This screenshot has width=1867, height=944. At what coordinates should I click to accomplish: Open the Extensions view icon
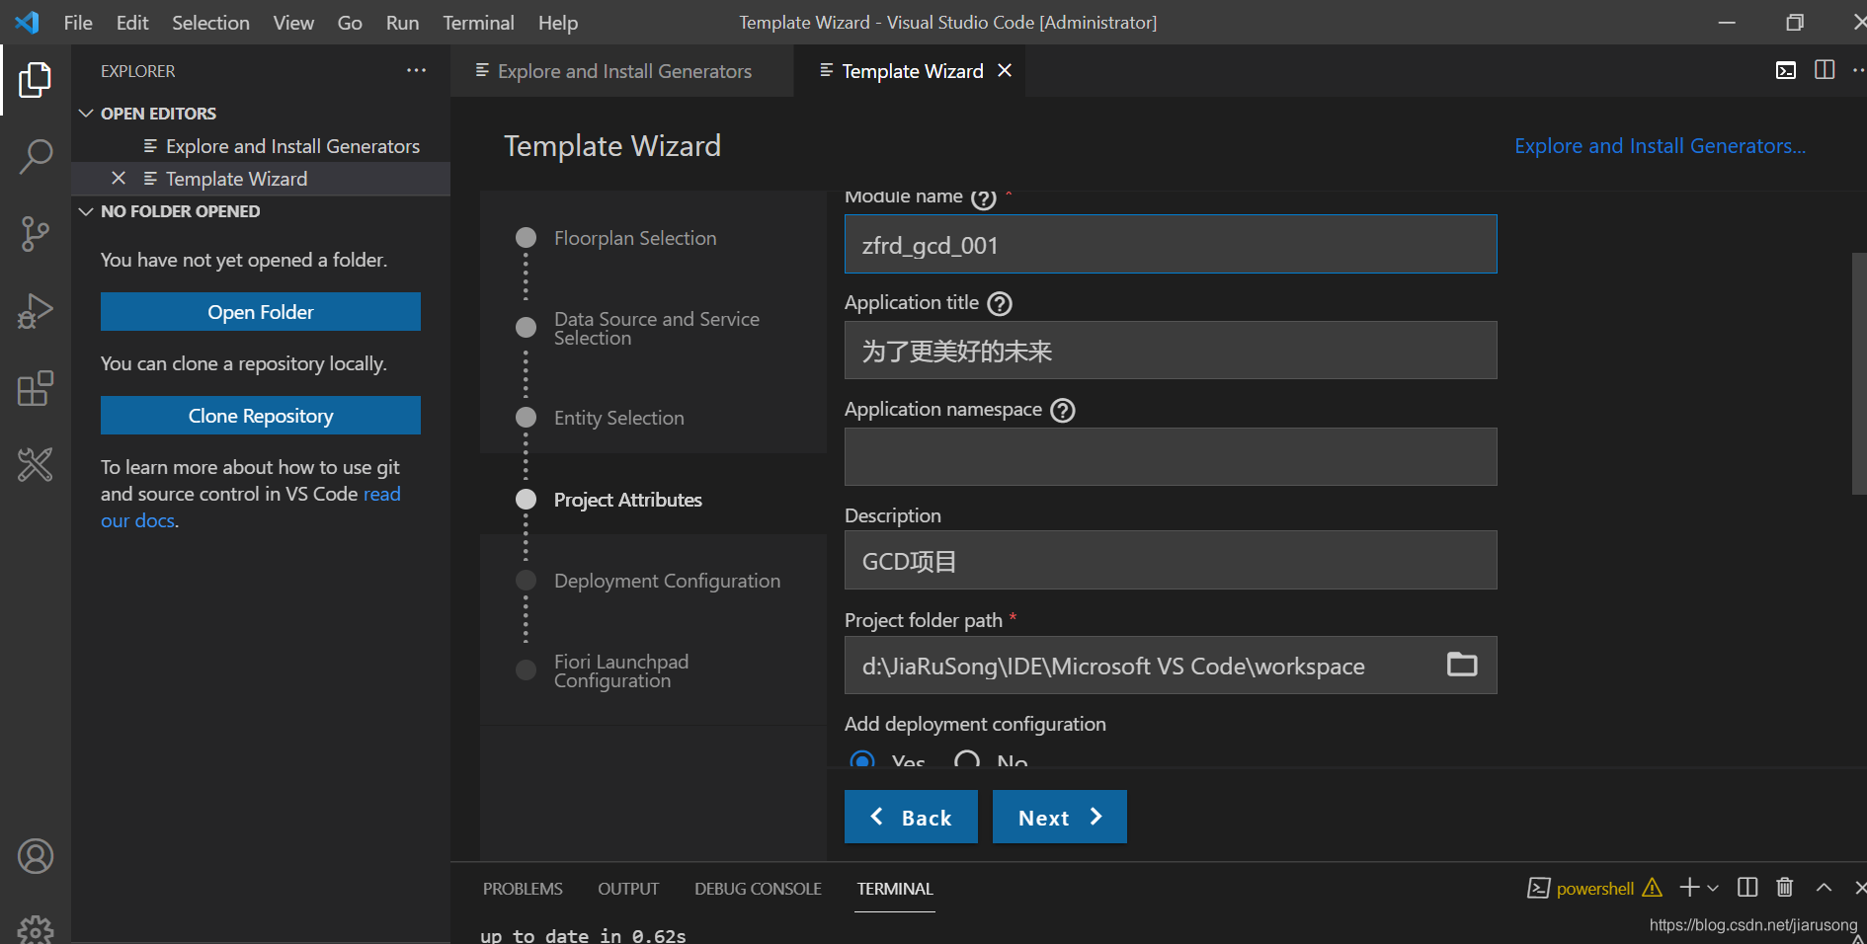pyautogui.click(x=35, y=388)
